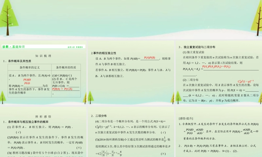262x157 pixels.
Task: Click red binomial formula Cₙᵏpᵏ(1−p)ⁿ⁻ᵏ
Action: tap(246, 81)
